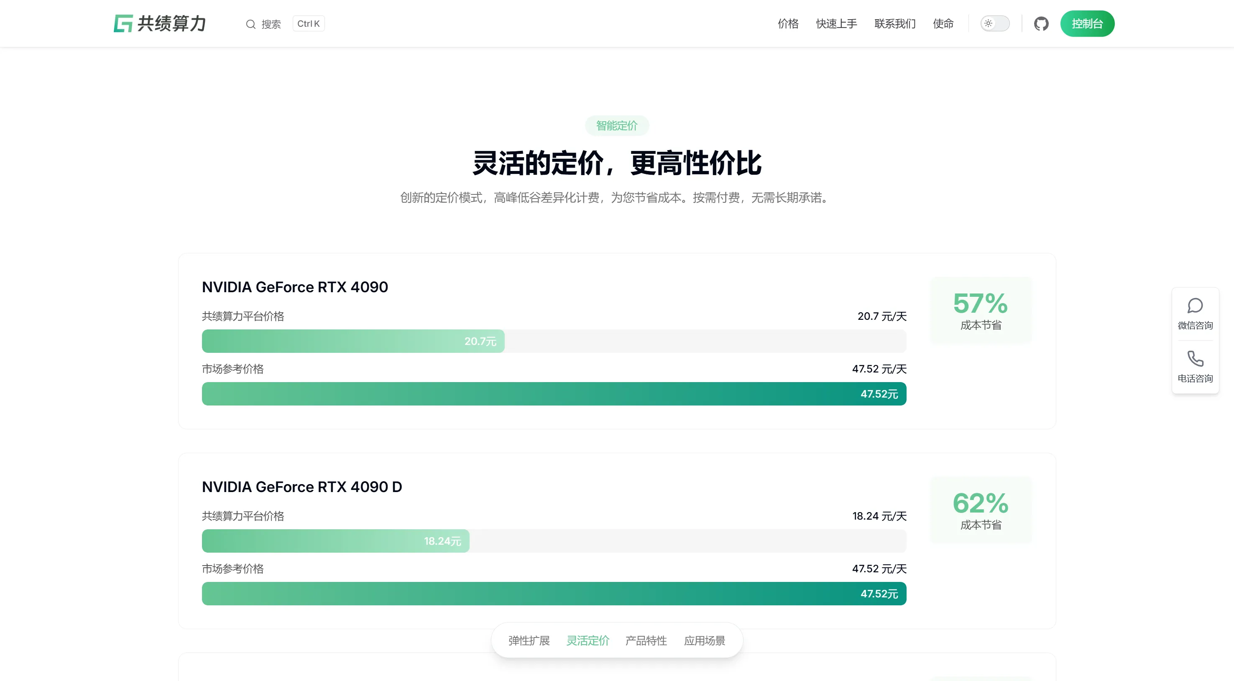Switch to the 灵活定价 tab
Viewport: 1234px width, 681px height.
tap(588, 640)
